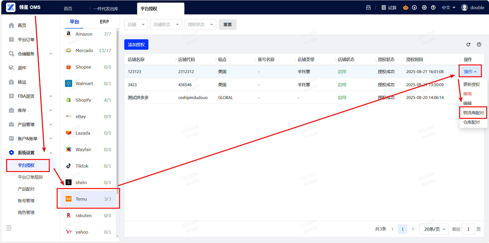Click the refresh icon above the table
Viewport: 489px width, 243px height.
click(x=468, y=45)
